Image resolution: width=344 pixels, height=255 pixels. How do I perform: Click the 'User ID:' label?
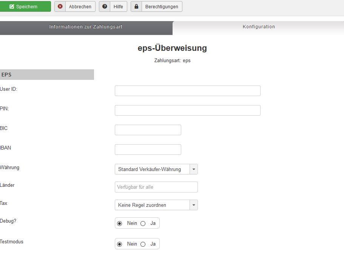click(9, 89)
